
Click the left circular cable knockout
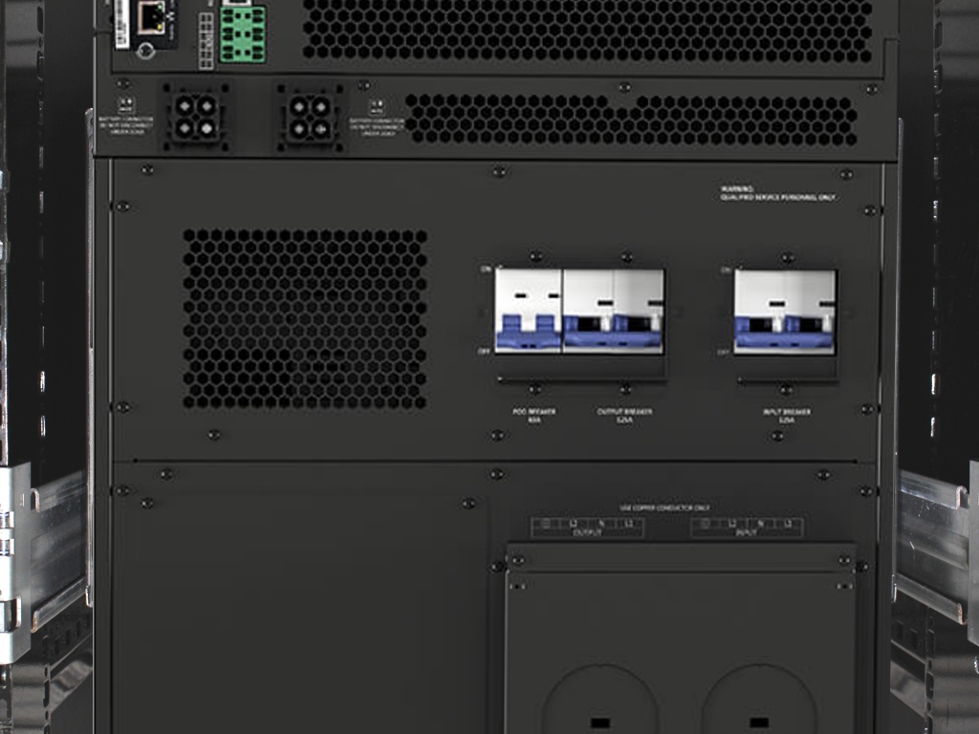pos(599,702)
